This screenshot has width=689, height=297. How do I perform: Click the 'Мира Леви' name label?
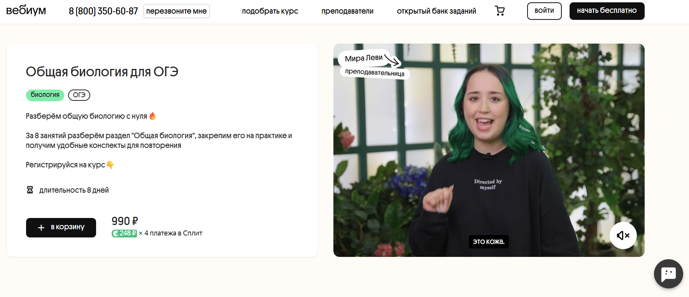coord(363,58)
